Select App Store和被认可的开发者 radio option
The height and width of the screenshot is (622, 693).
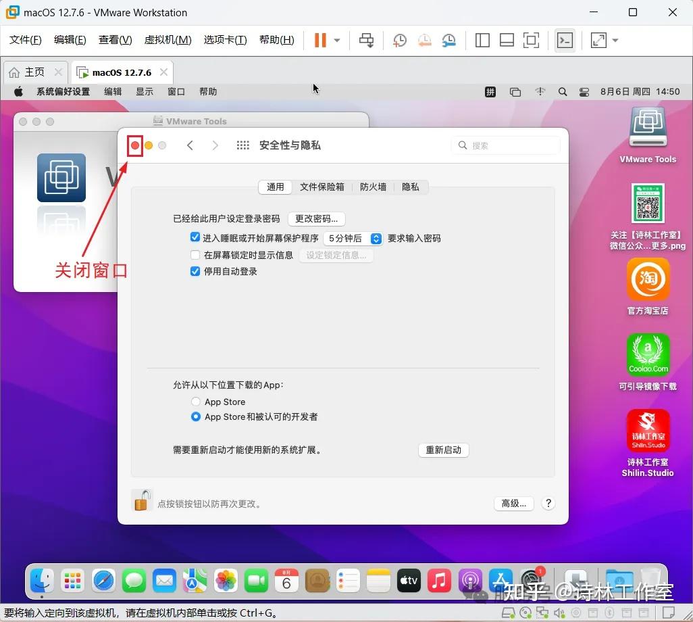tap(195, 416)
